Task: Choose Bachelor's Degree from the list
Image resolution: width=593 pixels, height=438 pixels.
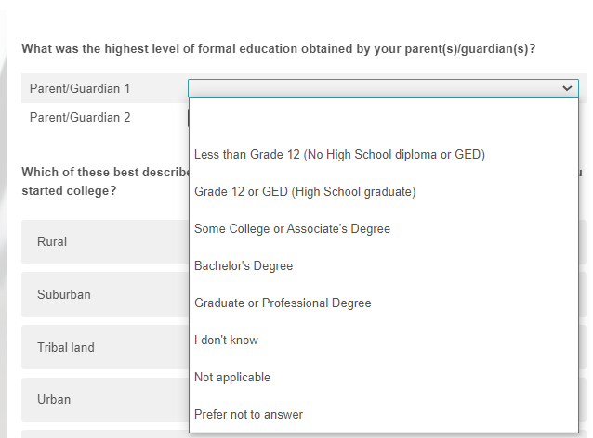Action: tap(244, 265)
